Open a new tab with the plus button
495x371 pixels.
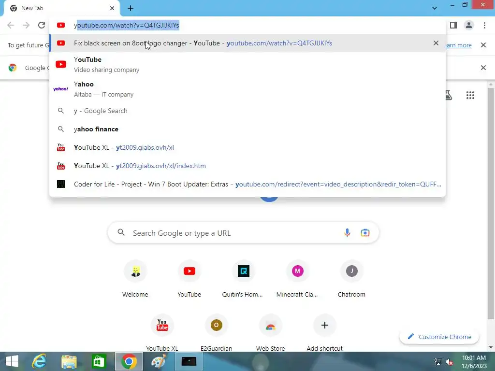point(131,8)
